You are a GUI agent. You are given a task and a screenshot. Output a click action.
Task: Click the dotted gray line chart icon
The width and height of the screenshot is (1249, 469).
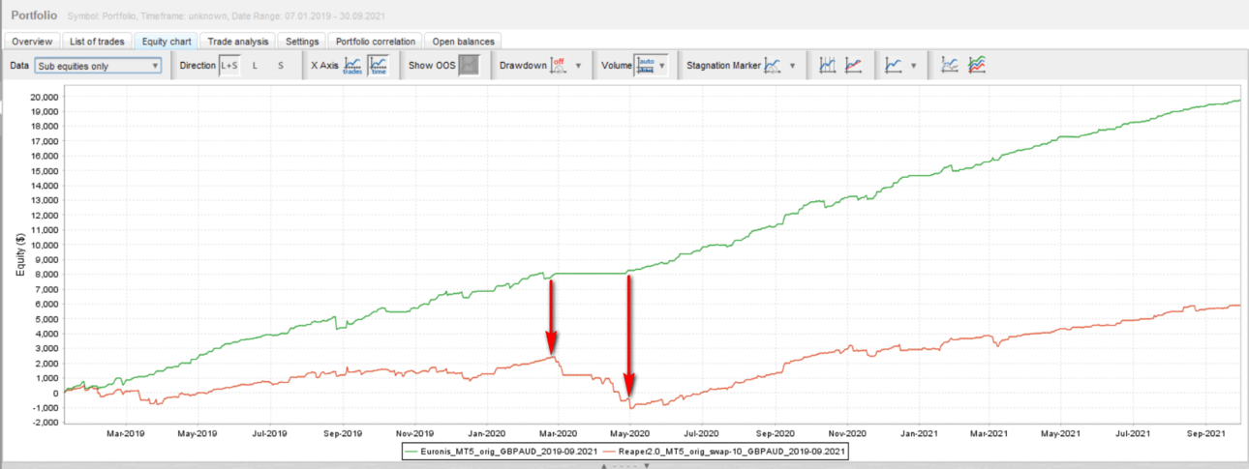tap(951, 66)
